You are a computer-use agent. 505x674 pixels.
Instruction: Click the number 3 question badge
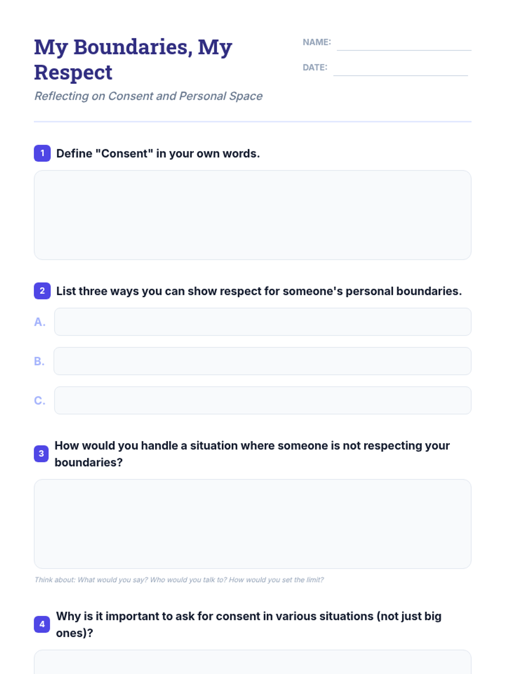point(41,454)
